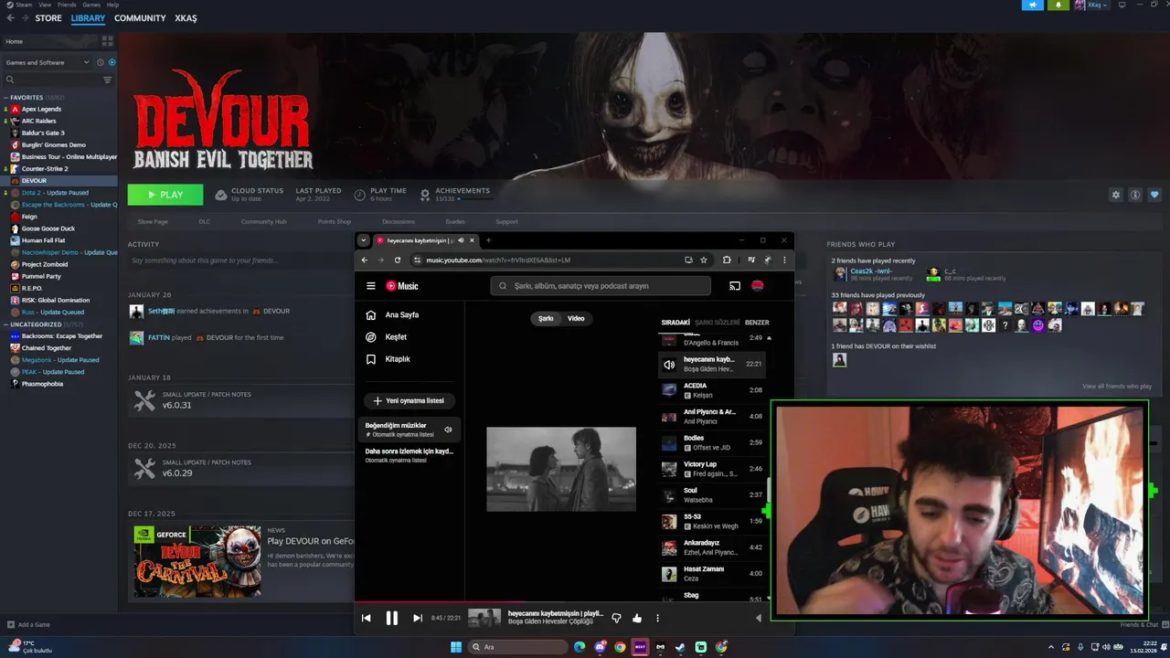Open DEVOUR Discussions link

click(x=399, y=221)
